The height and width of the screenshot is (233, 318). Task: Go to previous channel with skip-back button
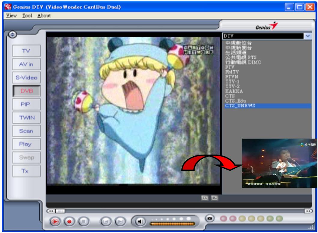[x=106, y=221]
